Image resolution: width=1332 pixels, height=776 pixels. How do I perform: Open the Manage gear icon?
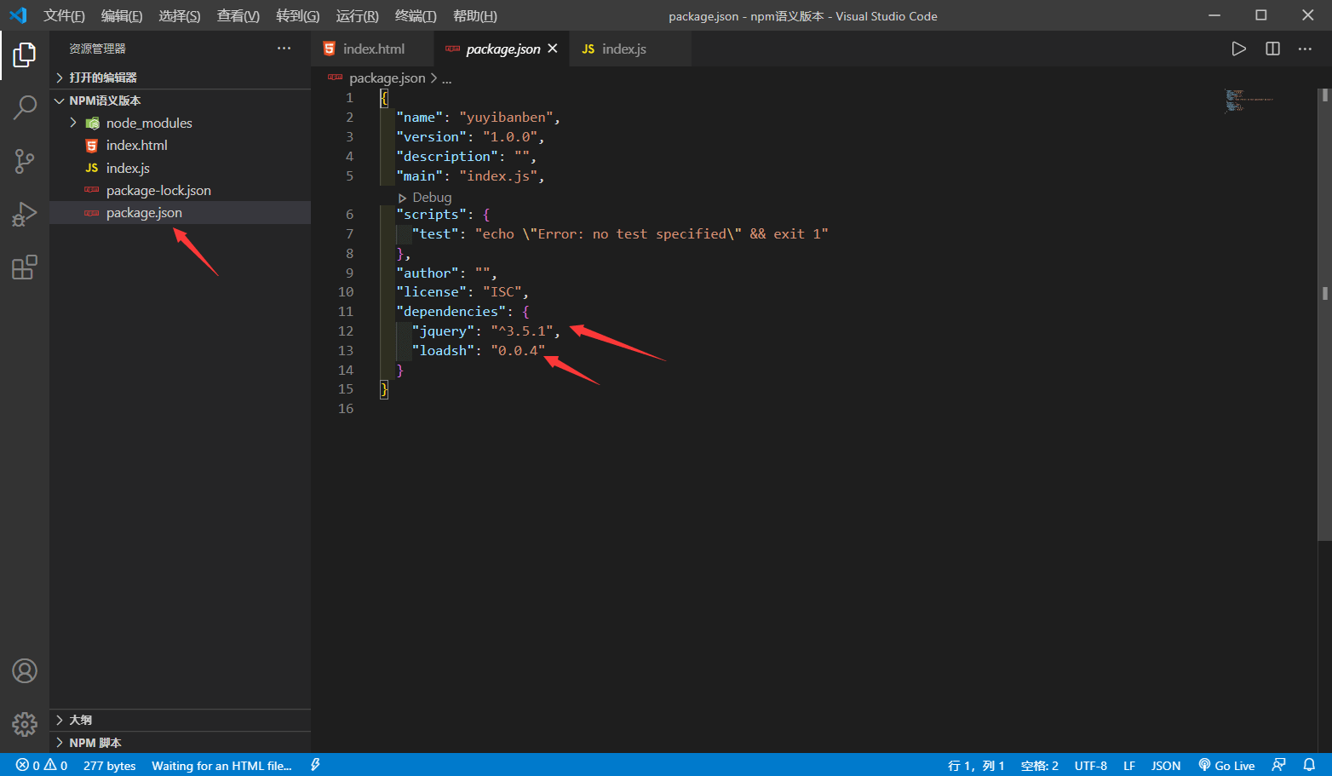pyautogui.click(x=25, y=724)
